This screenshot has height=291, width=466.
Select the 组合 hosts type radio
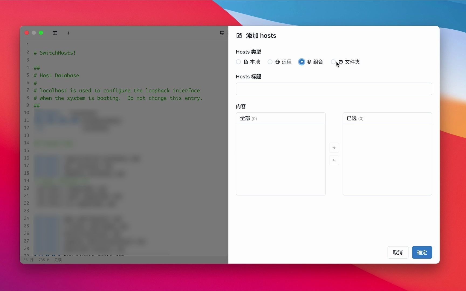pos(302,62)
